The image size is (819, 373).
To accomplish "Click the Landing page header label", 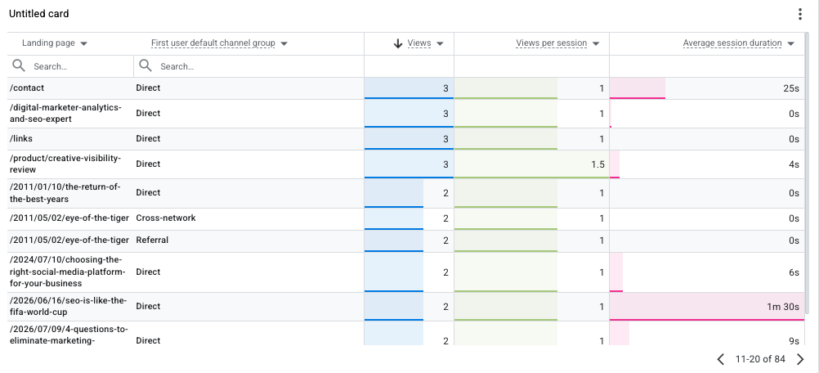I will [48, 43].
